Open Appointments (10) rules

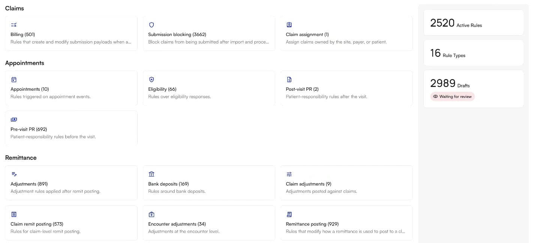(x=71, y=88)
